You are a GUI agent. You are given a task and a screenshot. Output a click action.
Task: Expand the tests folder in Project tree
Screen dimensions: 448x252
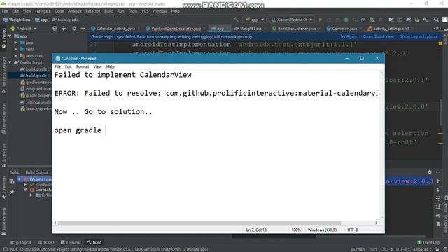pos(15,49)
